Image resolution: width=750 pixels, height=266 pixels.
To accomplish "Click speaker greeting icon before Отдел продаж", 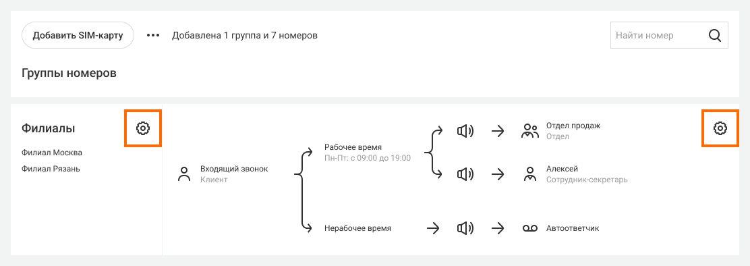I will pos(465,131).
